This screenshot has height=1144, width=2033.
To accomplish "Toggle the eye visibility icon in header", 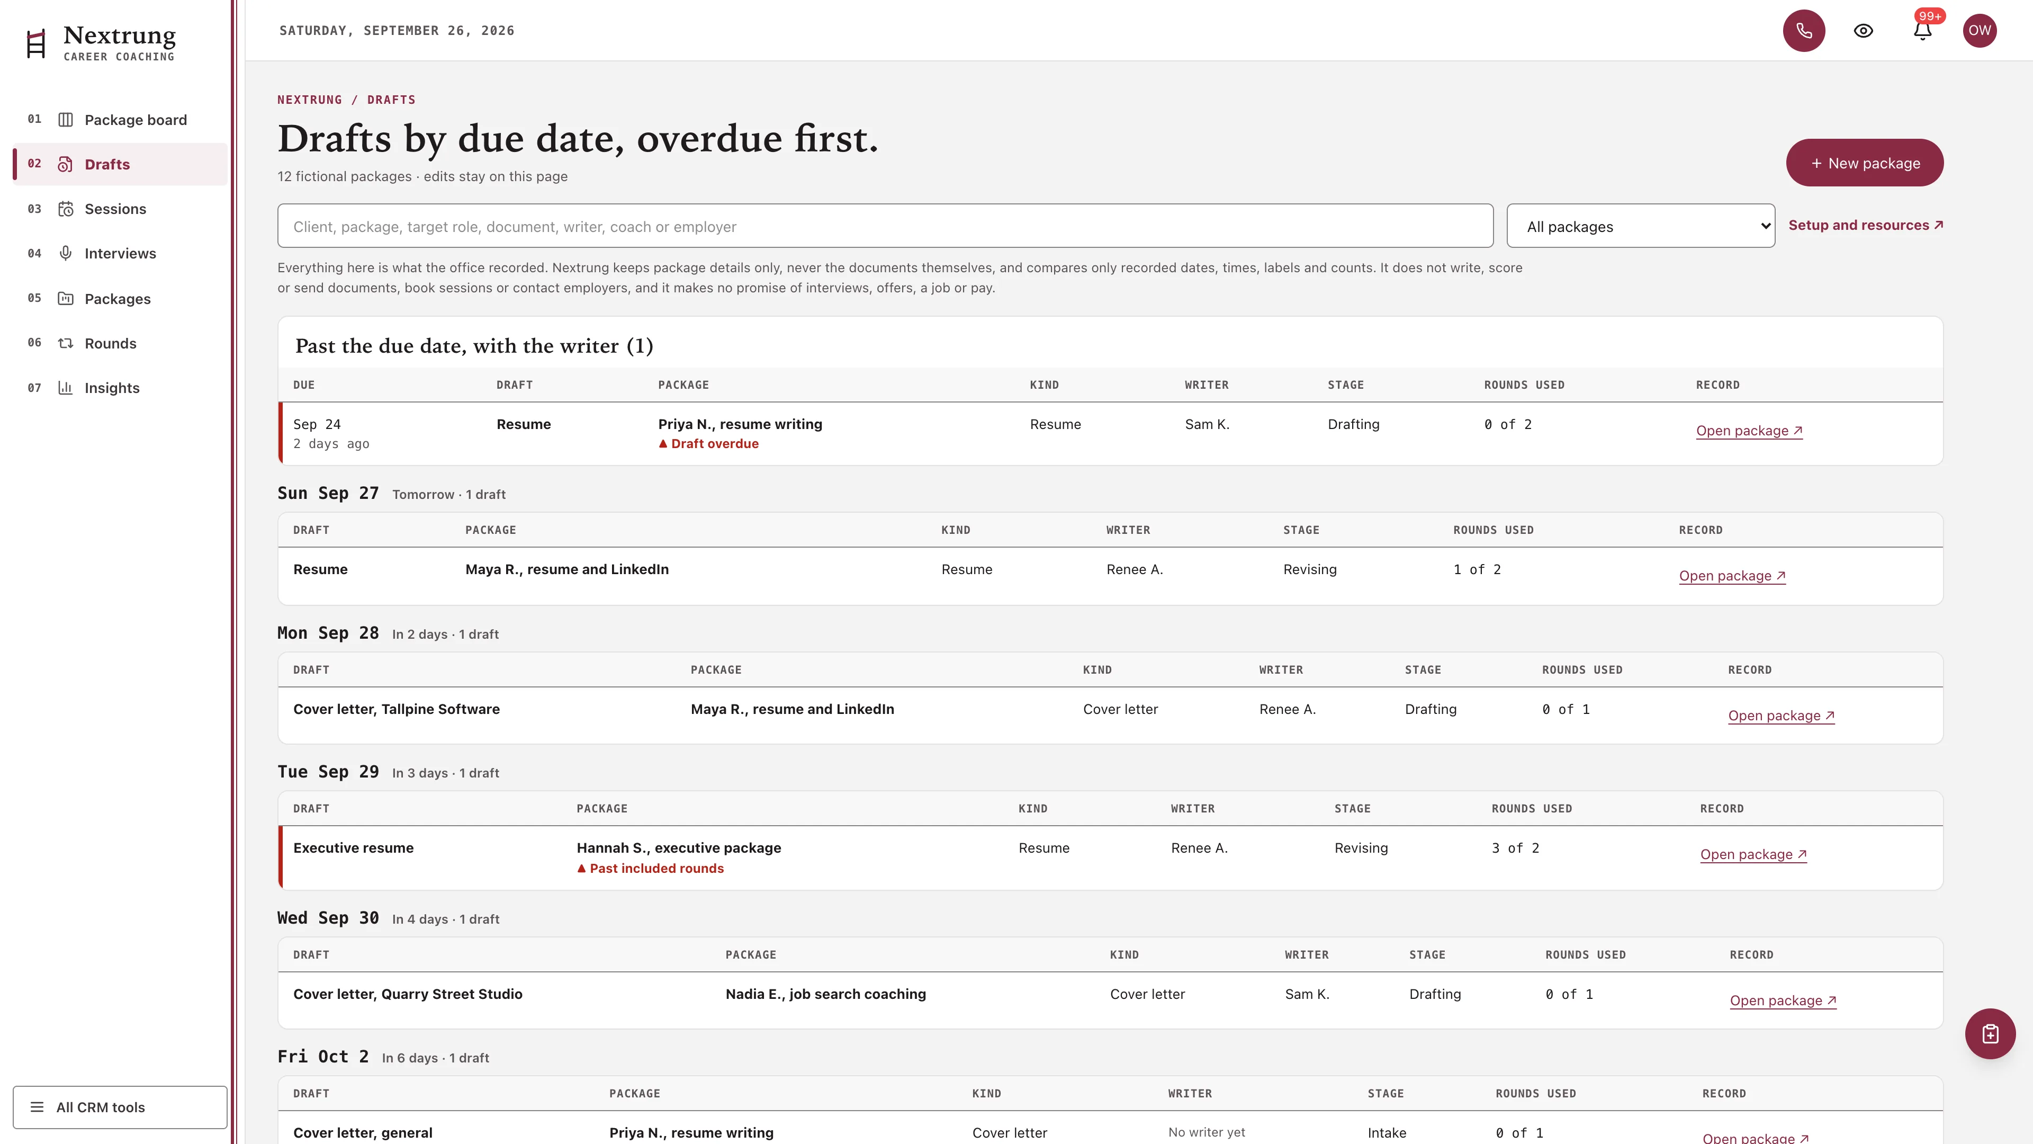I will 1863,31.
